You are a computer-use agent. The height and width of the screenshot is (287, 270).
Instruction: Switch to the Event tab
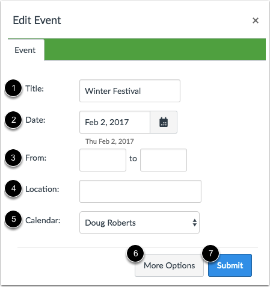click(25, 50)
